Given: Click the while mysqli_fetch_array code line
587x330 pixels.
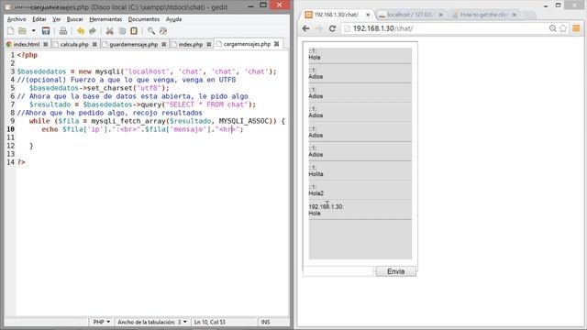Looking at the screenshot, I should (x=157, y=121).
